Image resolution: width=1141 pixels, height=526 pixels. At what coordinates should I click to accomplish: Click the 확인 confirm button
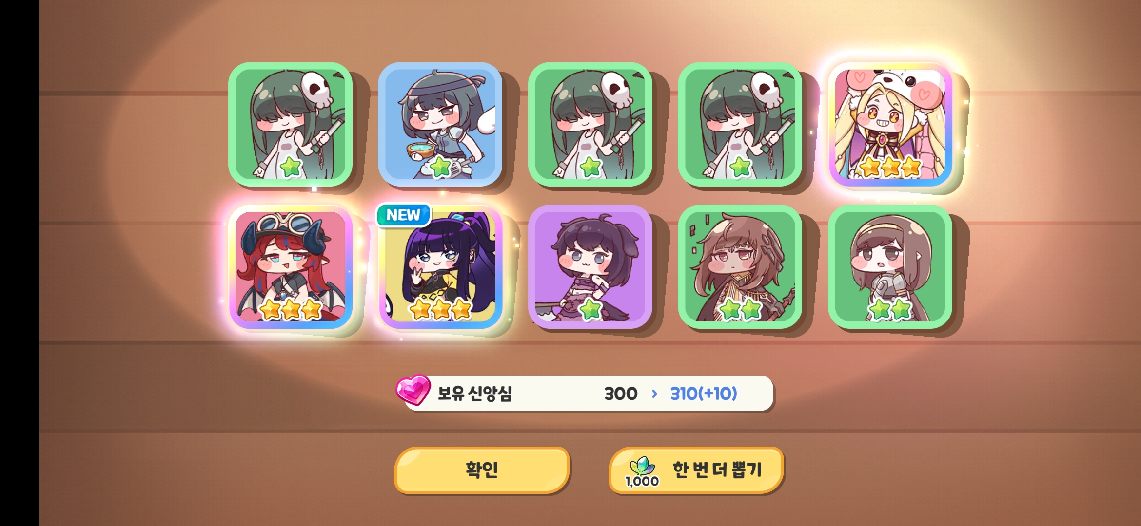pos(482,470)
